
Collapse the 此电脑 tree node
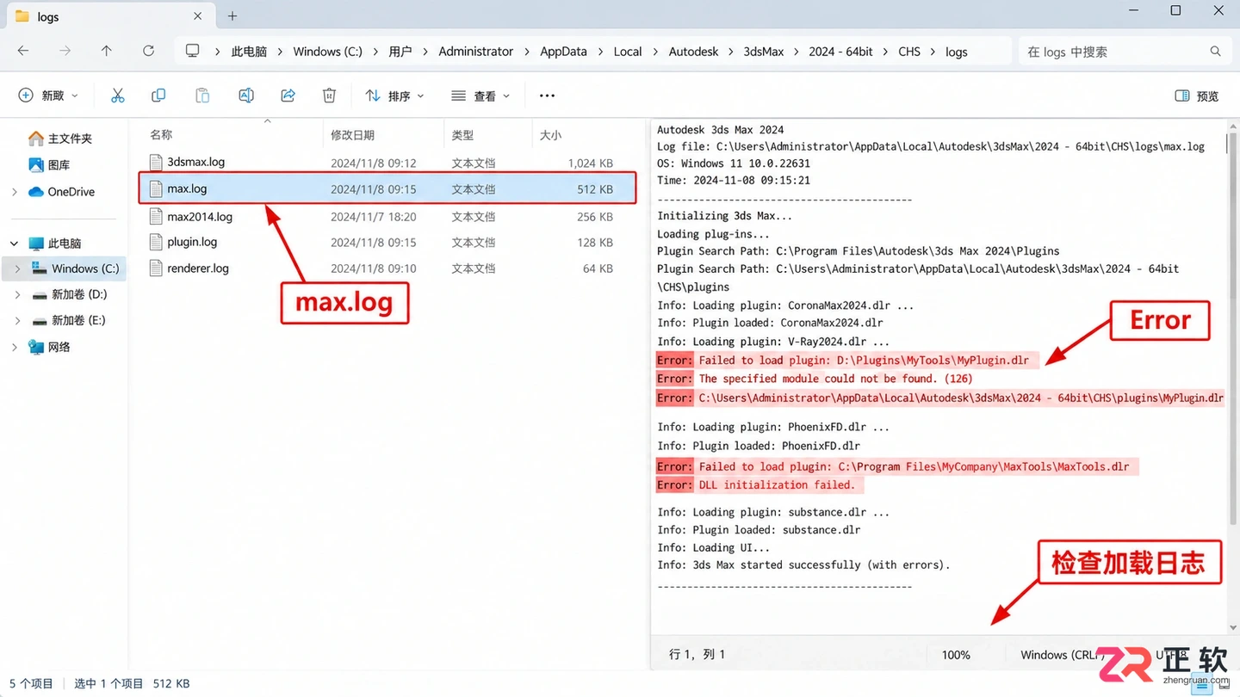pyautogui.click(x=15, y=244)
